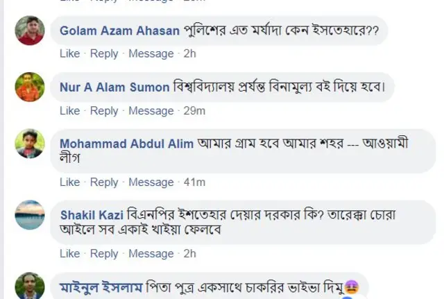Image resolution: width=444 pixels, height=299 pixels.
Task: Open Nur A Alam Sumon's name link
Action: (x=114, y=87)
